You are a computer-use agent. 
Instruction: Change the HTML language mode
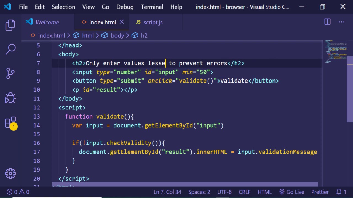pyautogui.click(x=264, y=192)
